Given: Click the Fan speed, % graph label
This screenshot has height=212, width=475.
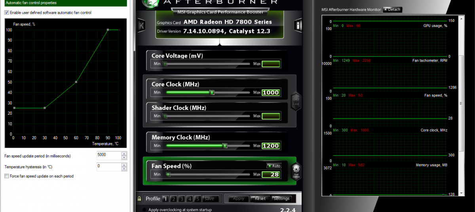Looking at the screenshot, I should [x=436, y=95].
